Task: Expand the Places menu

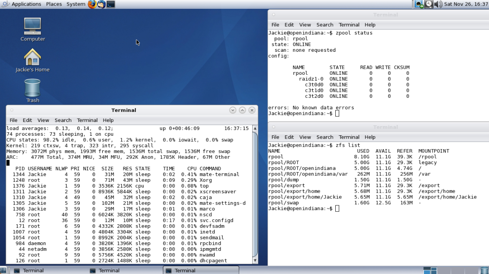Action: click(x=54, y=4)
